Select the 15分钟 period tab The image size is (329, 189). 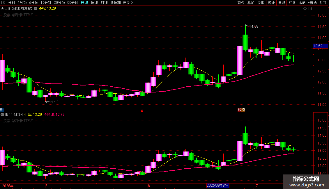click(x=46, y=3)
